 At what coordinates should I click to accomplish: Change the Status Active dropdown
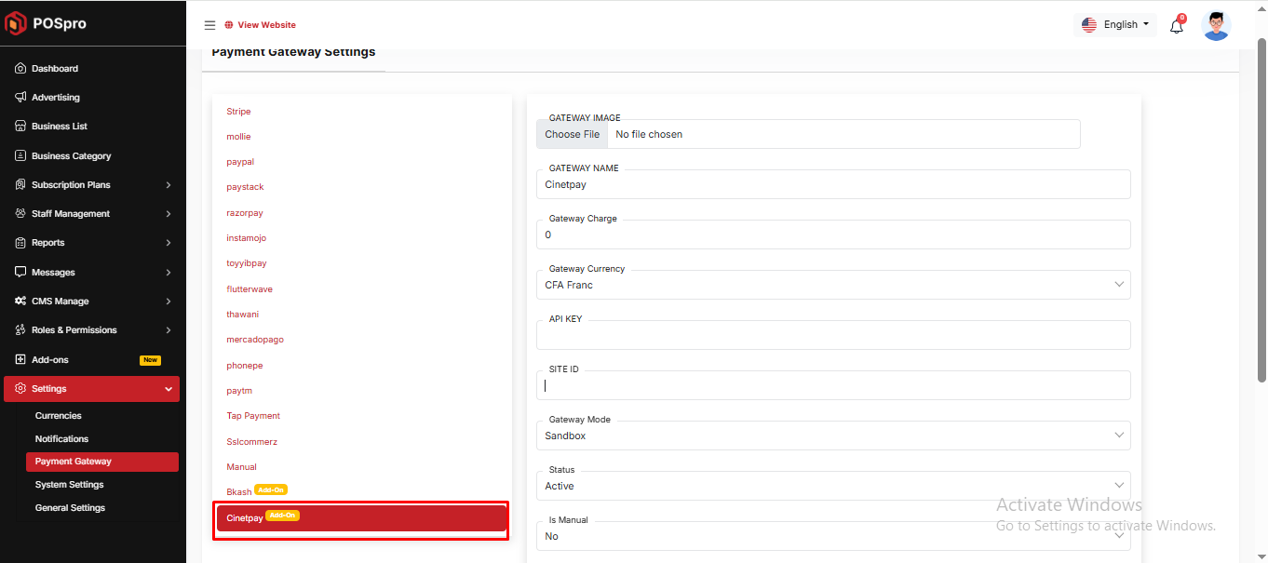click(x=833, y=486)
